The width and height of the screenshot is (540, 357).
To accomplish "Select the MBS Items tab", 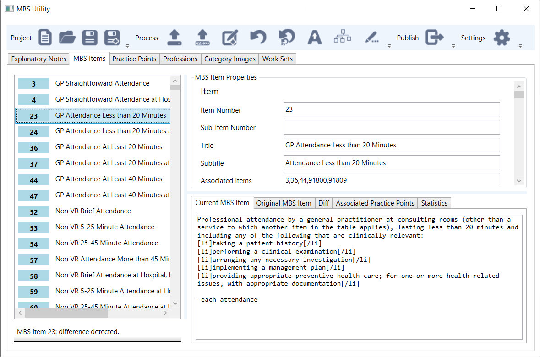I will point(89,59).
